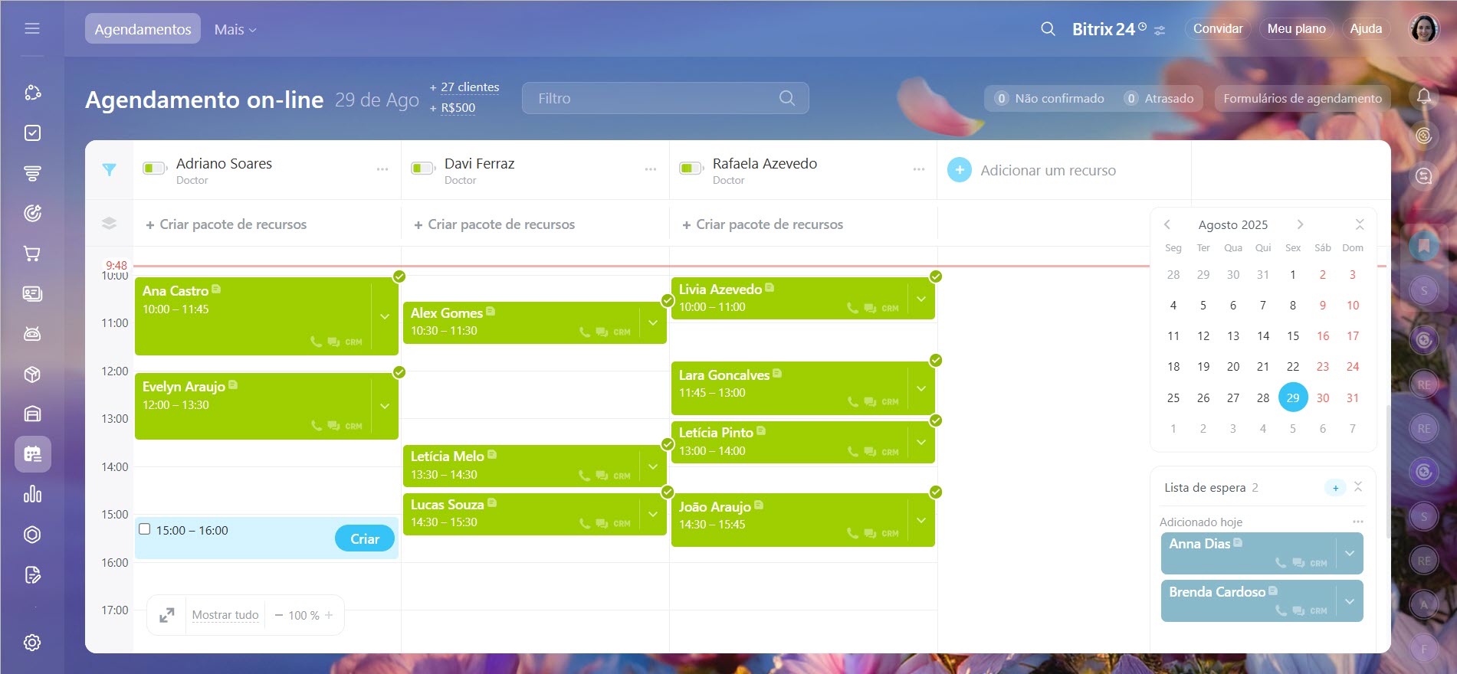Screen dimensions: 1457x674
Task: Open the notifications bell icon
Action: [x=1423, y=97]
